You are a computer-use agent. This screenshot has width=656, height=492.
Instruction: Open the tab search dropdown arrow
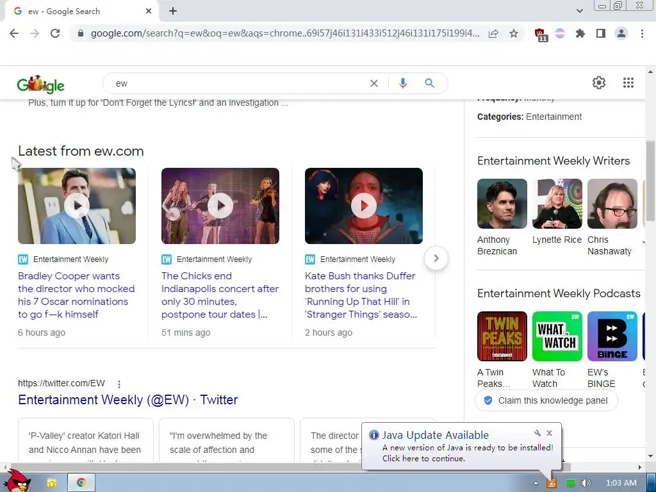click(x=579, y=11)
